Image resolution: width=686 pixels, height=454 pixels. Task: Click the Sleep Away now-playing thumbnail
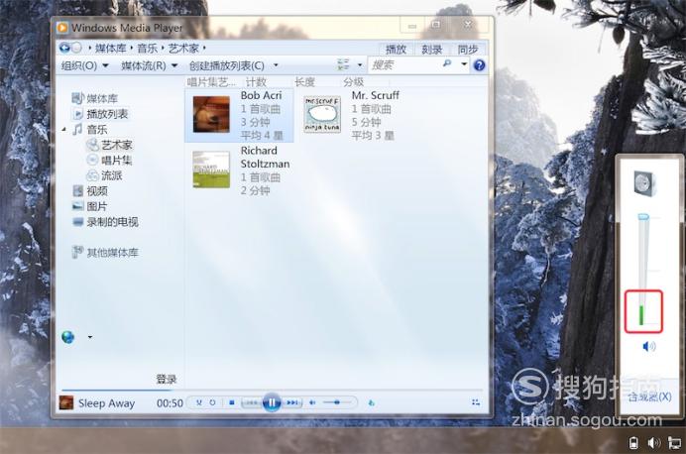66,402
